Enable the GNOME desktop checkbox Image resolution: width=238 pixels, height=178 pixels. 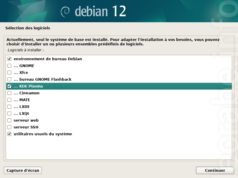point(10,66)
